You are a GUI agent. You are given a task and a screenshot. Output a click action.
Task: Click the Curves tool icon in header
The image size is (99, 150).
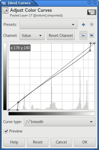tap(5, 10)
